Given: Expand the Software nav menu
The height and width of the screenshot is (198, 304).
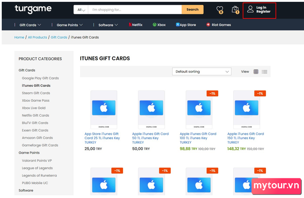Looking at the screenshot, I should (x=108, y=25).
